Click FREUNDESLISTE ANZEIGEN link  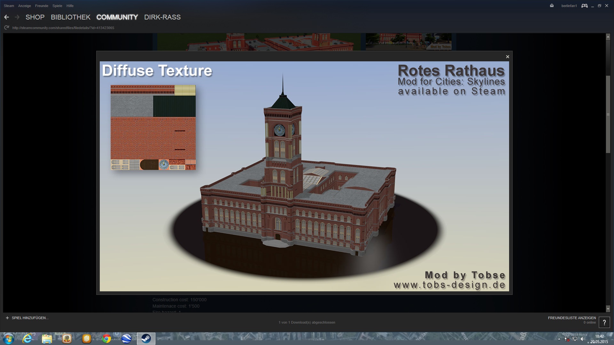pyautogui.click(x=572, y=318)
